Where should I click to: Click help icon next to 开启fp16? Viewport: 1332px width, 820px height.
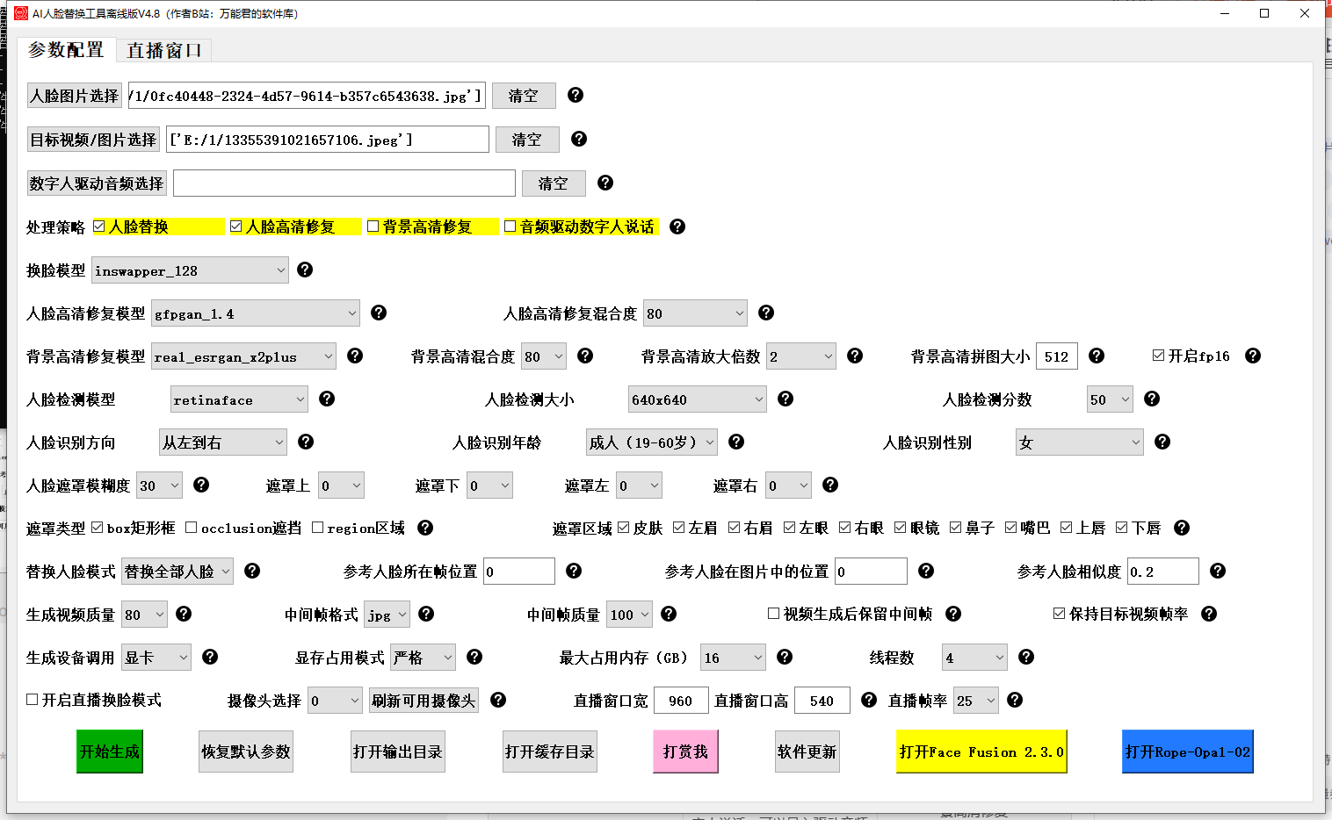click(1253, 356)
